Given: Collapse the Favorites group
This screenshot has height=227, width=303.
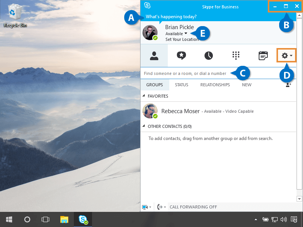Looking at the screenshot, I should (x=144, y=96).
